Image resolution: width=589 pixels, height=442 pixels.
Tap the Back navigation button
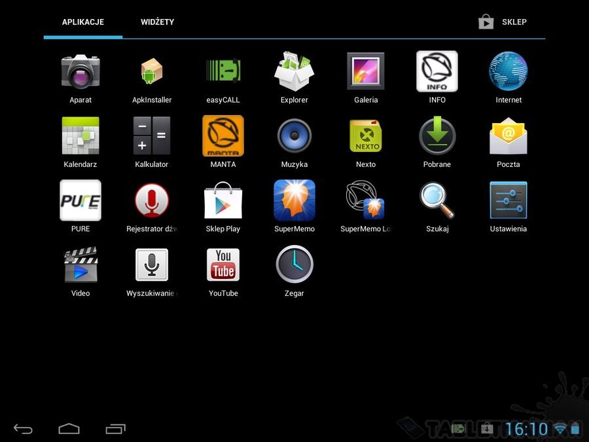[x=23, y=429]
